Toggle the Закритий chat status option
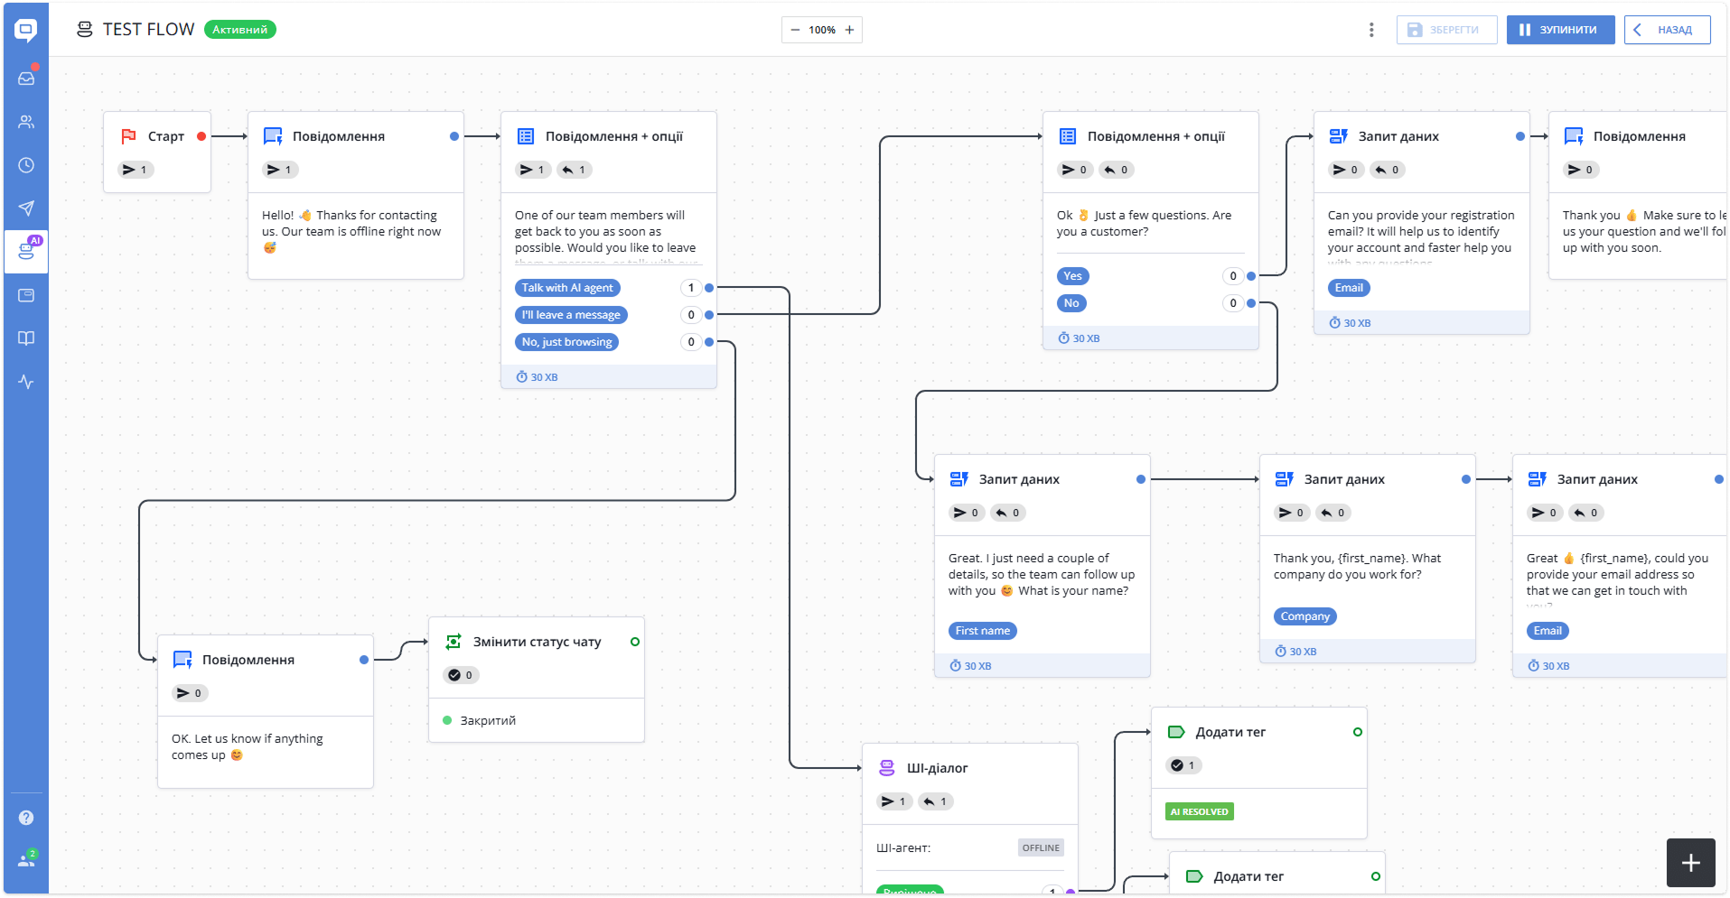The height and width of the screenshot is (898, 1730). click(485, 720)
